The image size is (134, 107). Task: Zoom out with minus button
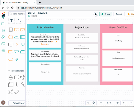[101, 103]
